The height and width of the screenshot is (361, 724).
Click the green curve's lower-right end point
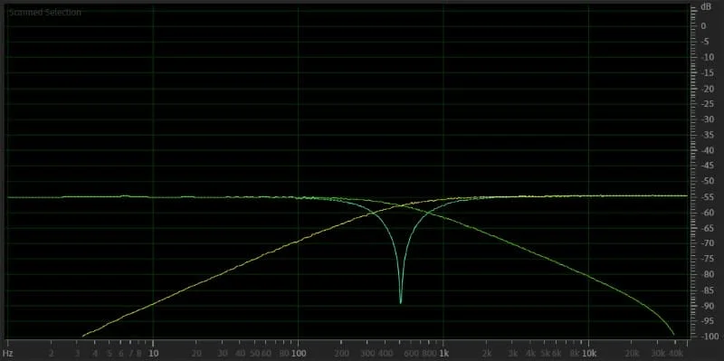673,334
